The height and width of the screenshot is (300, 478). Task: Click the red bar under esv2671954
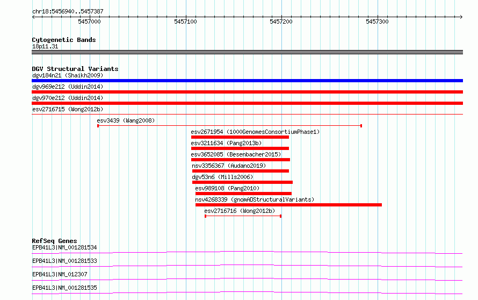coord(240,137)
